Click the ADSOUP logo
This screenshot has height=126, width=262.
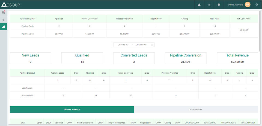[x=10, y=5]
